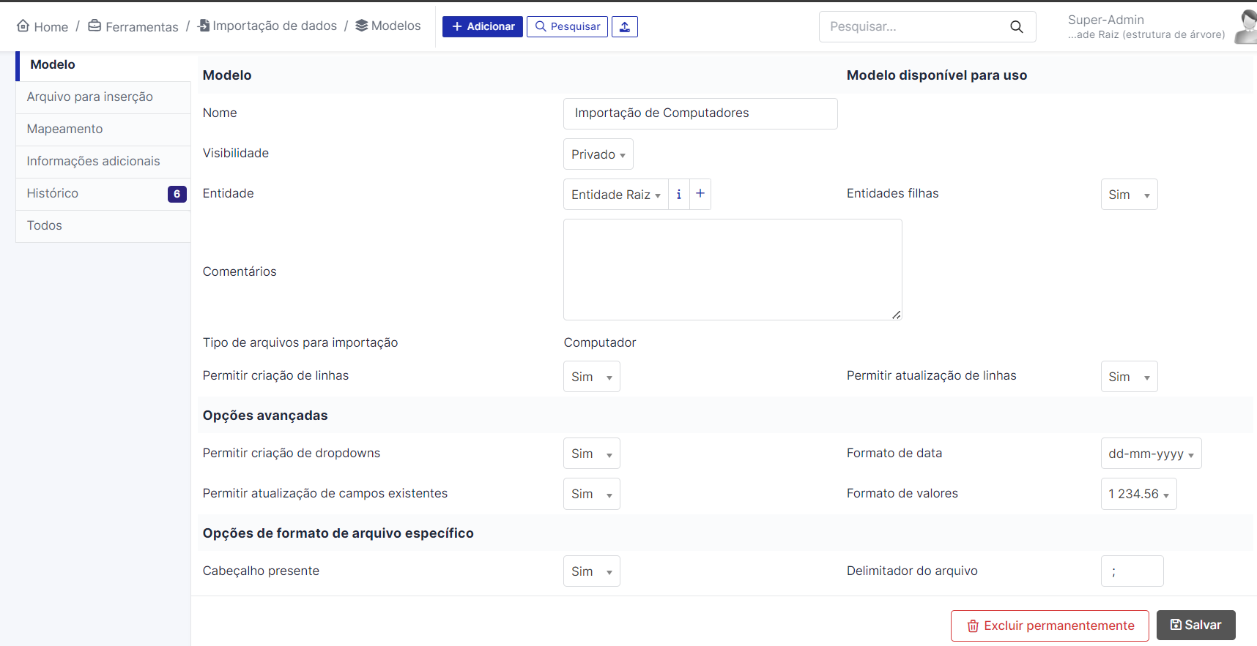Click the upload icon button

(625, 26)
